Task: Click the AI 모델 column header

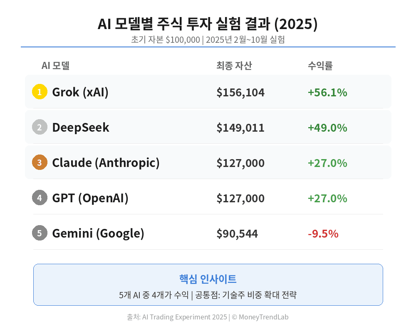Action: click(x=55, y=66)
